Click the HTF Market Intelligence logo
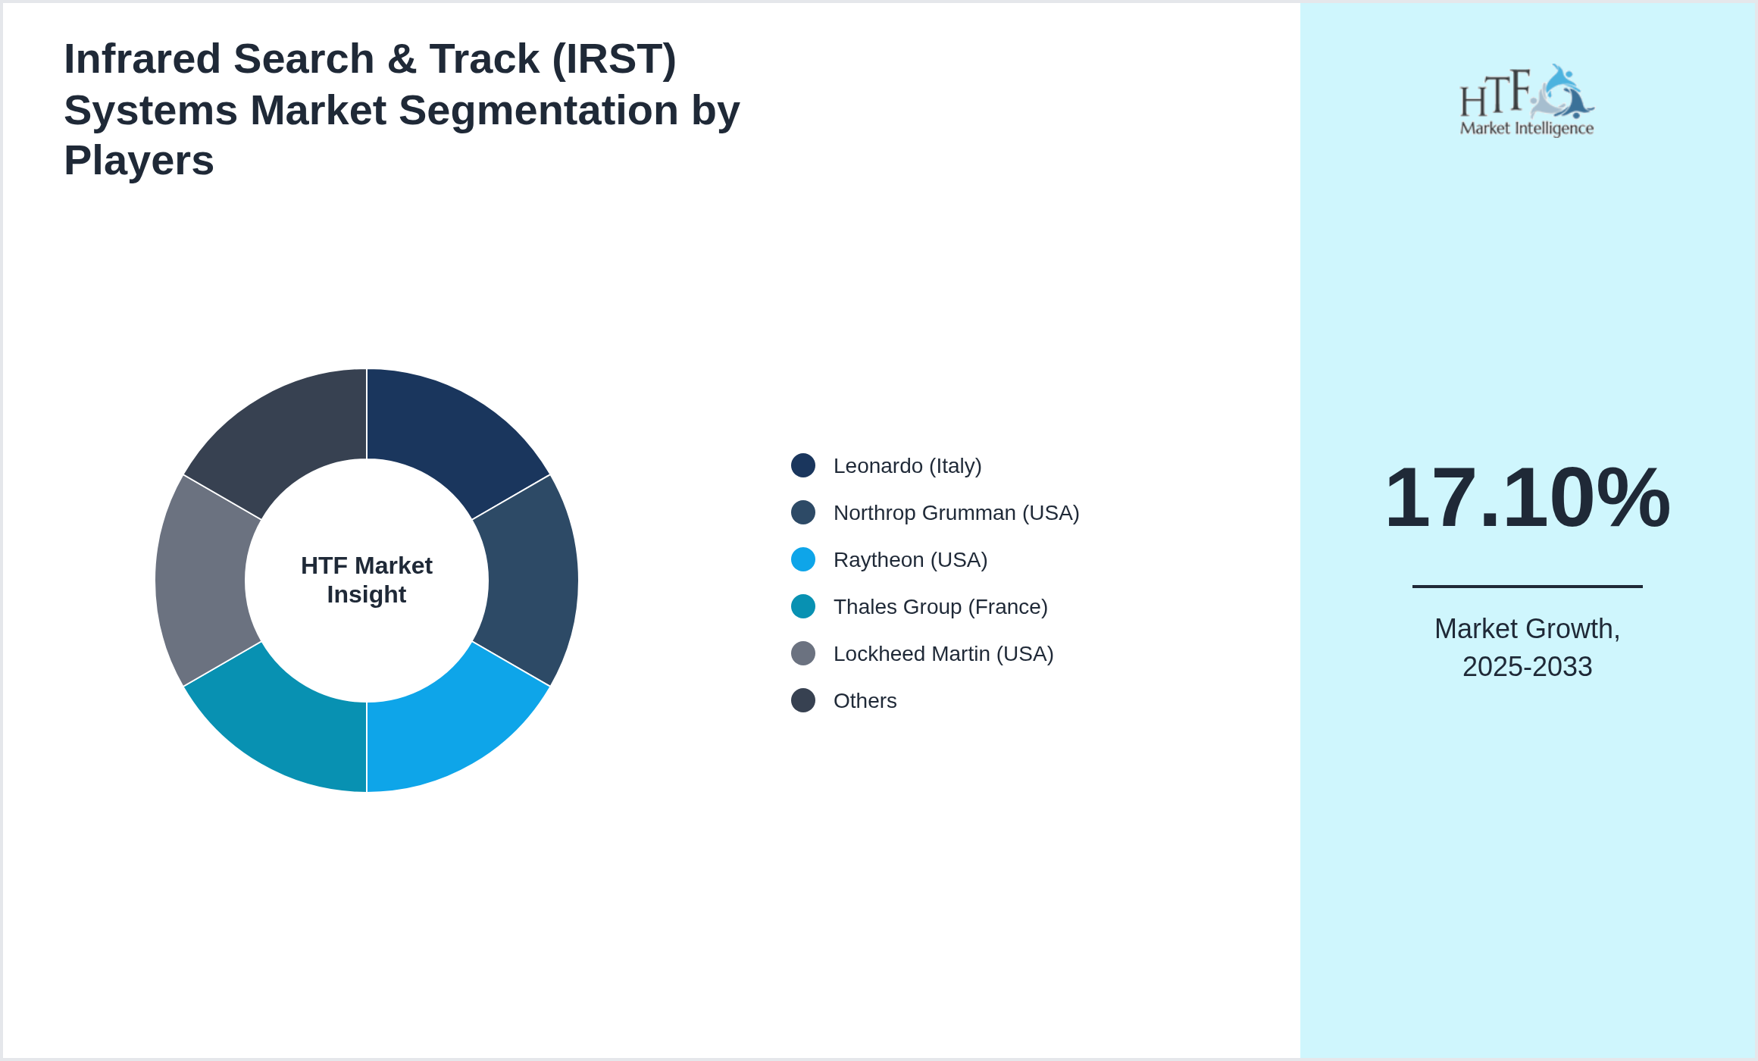This screenshot has width=1758, height=1061. [x=1527, y=100]
